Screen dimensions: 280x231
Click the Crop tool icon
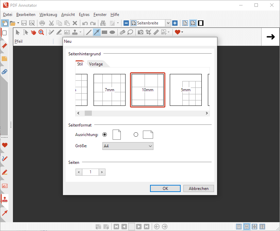point(148,32)
